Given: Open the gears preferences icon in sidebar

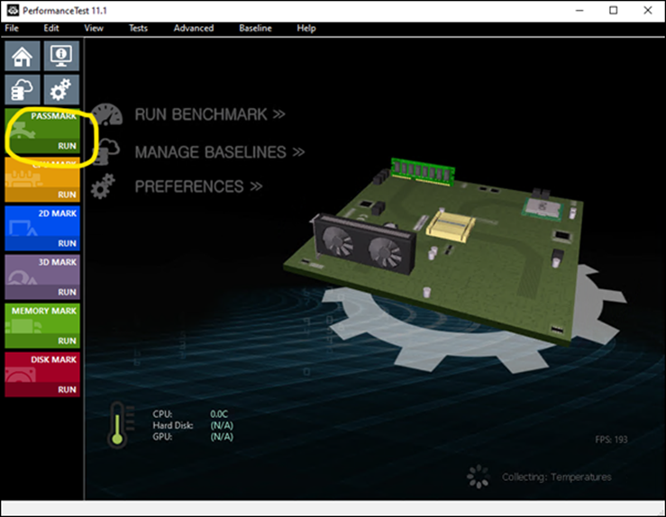Looking at the screenshot, I should (x=61, y=89).
